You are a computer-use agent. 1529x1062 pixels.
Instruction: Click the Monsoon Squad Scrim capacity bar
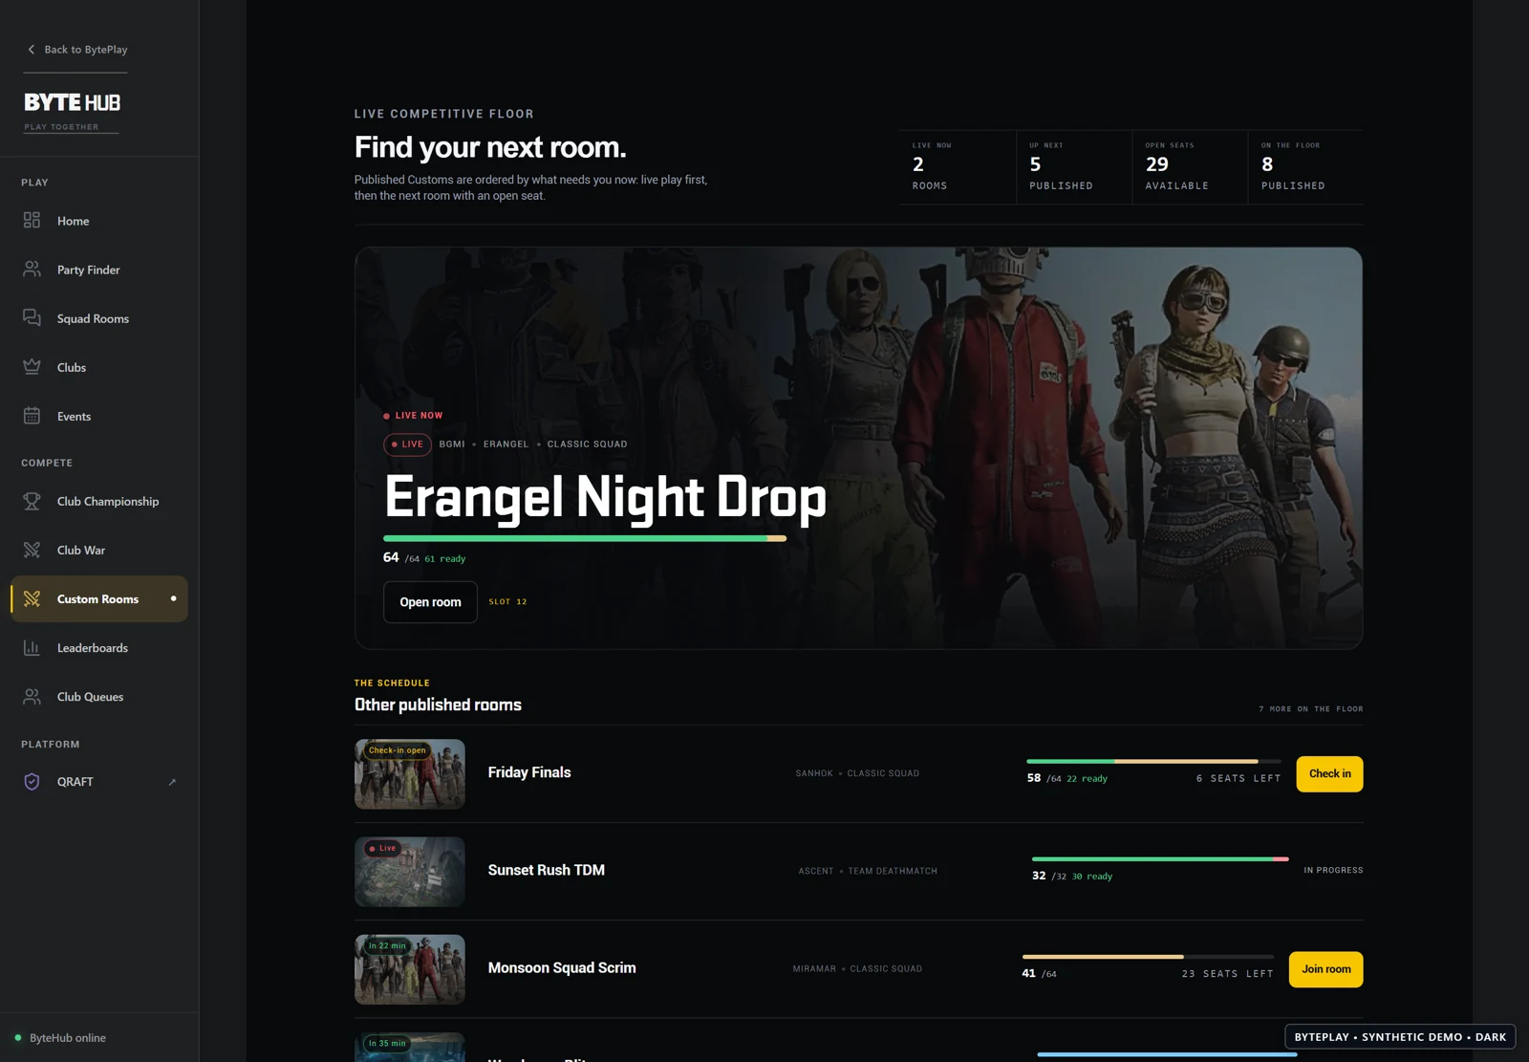[x=1148, y=957]
